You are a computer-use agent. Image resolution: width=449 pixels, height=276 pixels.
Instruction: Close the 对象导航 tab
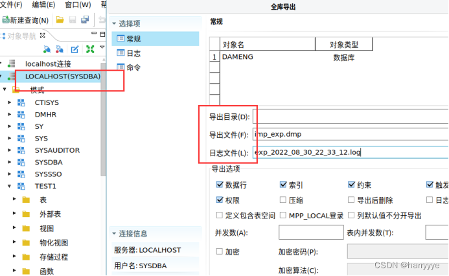pos(42,35)
